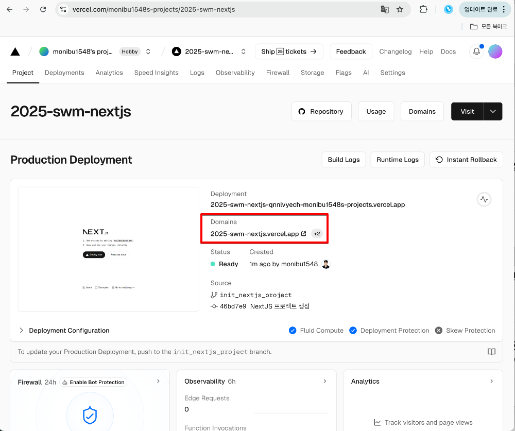Click the Domains button
Screen dimensions: 515x431
tap(422, 111)
